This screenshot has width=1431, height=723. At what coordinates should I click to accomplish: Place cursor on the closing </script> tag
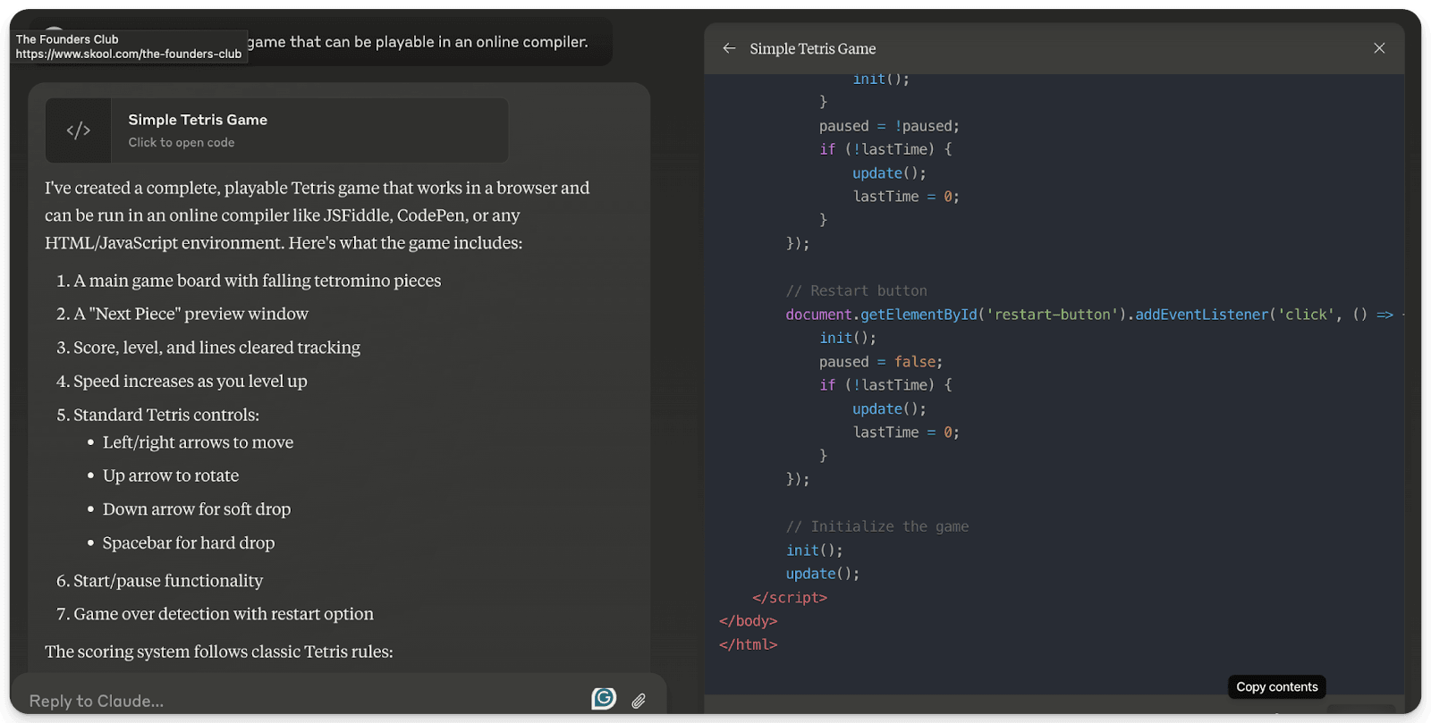[790, 597]
